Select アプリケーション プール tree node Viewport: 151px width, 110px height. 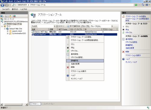click(x=14, y=24)
